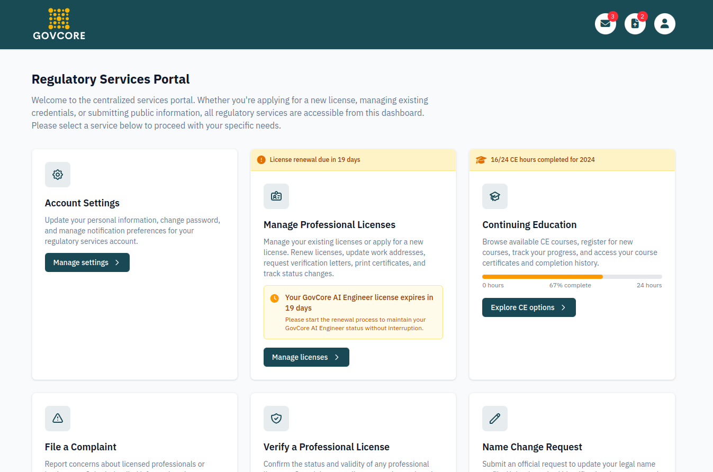Click the GovCore AI Engineer license expiry notice
Image resolution: width=713 pixels, height=472 pixels.
353,312
